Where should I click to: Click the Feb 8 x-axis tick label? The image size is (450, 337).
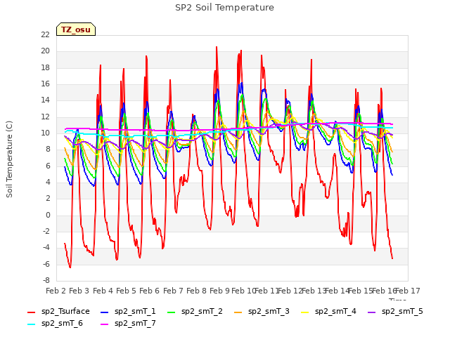click(x=196, y=291)
